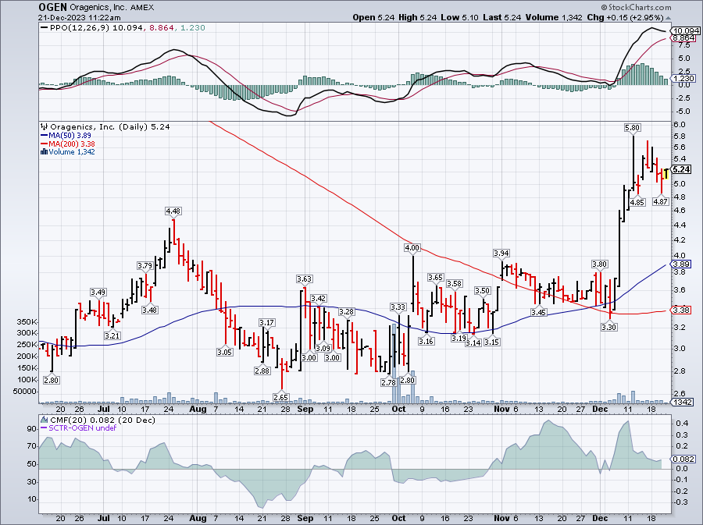Click the PPO(12,26,9) indicator label
This screenshot has width=703, height=525.
click(80, 28)
